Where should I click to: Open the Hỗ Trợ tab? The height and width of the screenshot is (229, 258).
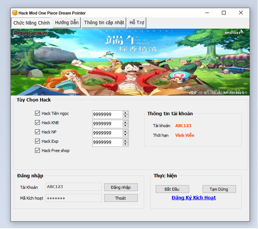[137, 23]
